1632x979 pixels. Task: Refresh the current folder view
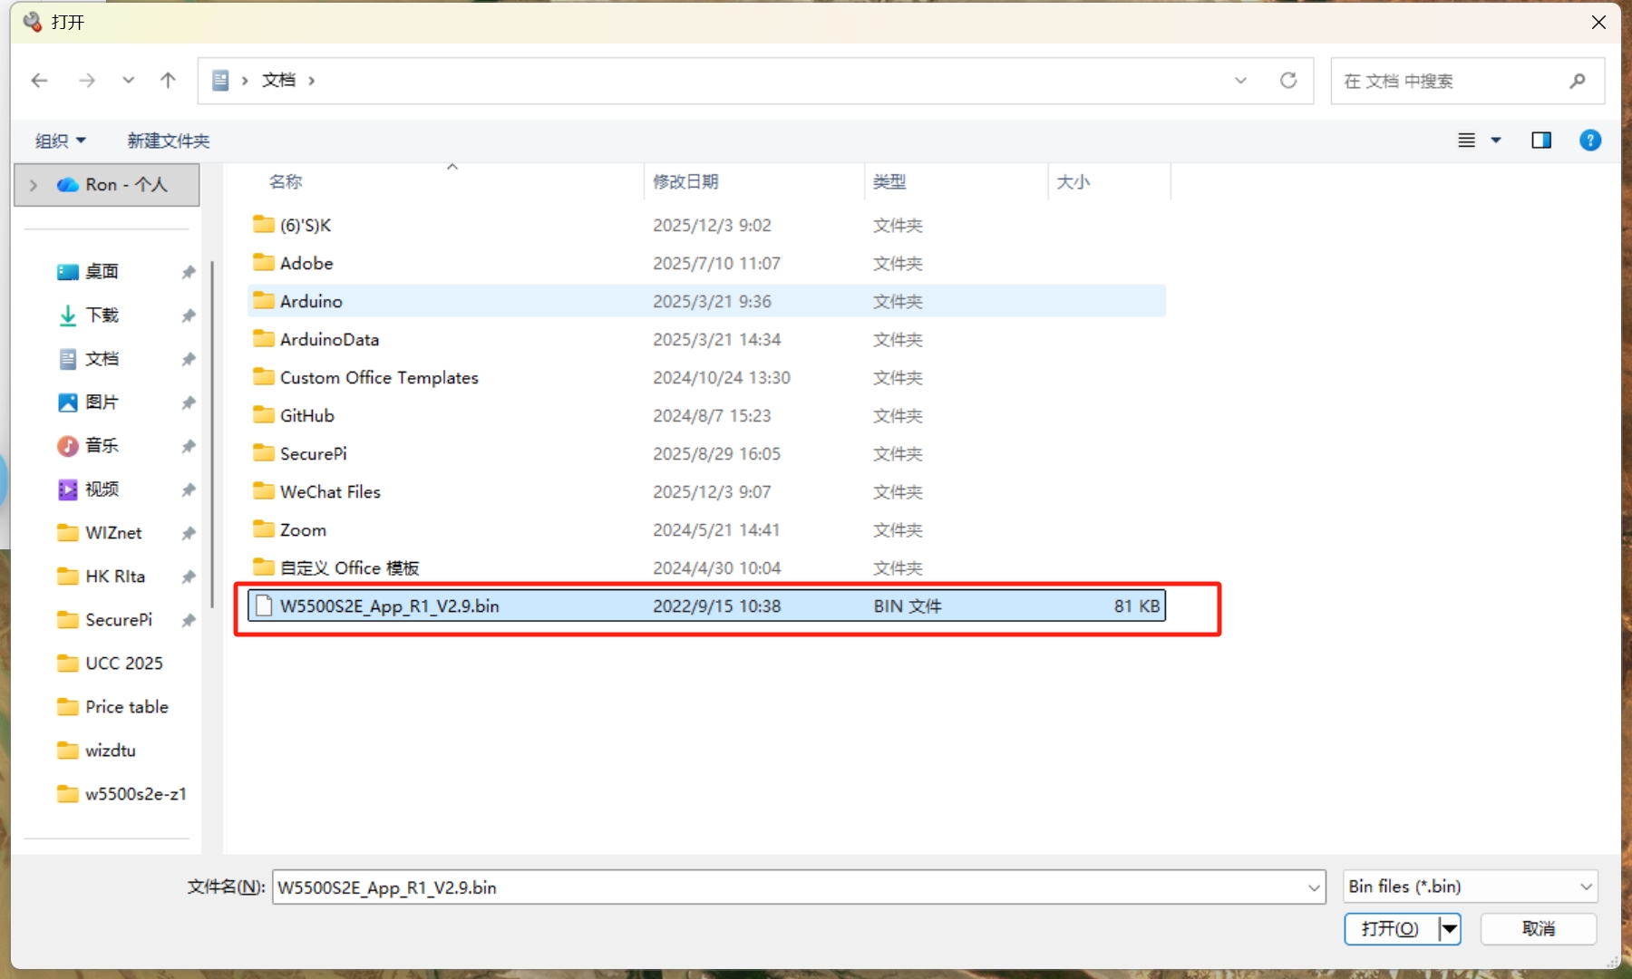[x=1287, y=81]
